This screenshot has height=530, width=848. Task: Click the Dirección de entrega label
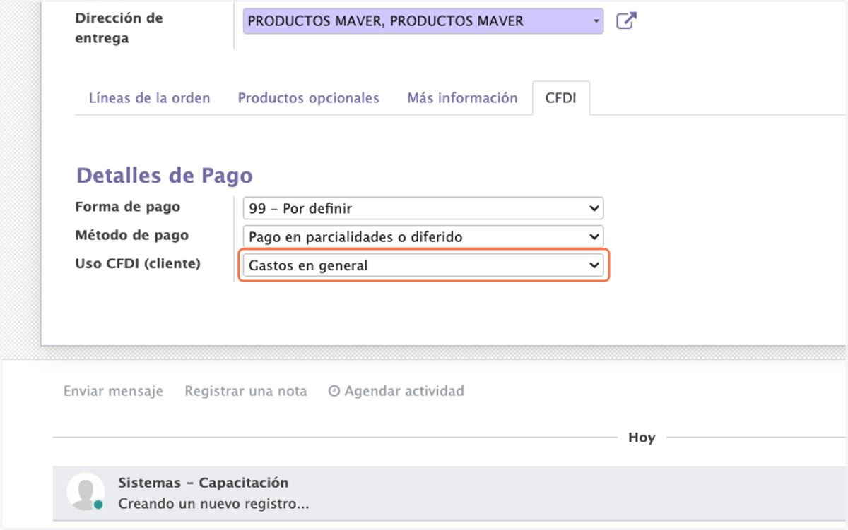[x=119, y=28]
